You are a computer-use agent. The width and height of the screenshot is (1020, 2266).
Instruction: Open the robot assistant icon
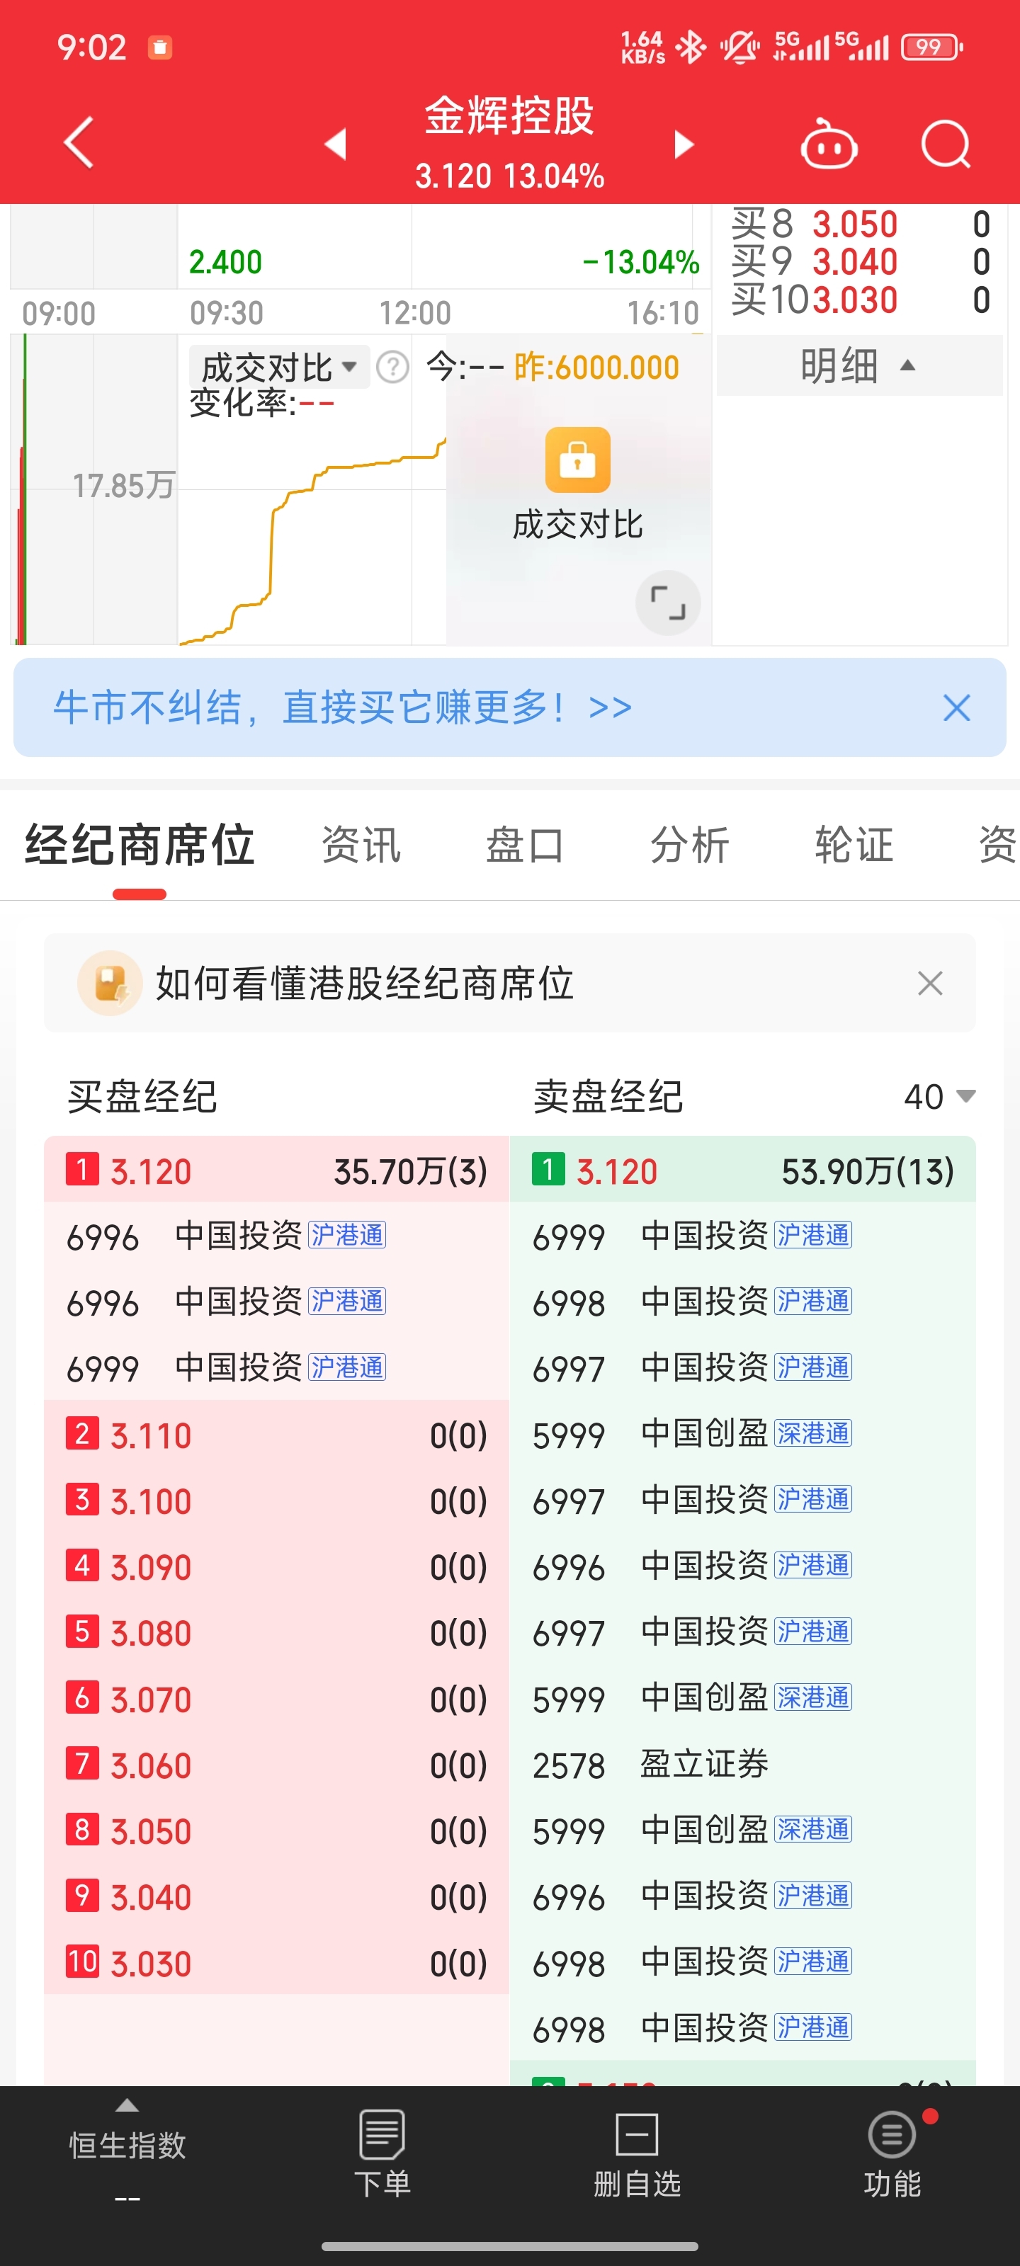[x=828, y=143]
